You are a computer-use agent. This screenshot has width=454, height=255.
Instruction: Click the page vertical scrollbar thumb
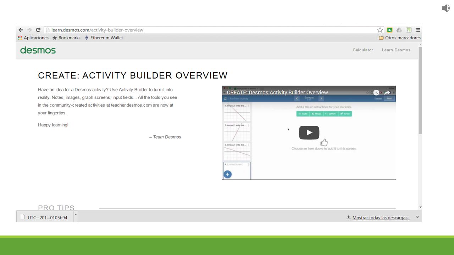pyautogui.click(x=420, y=90)
